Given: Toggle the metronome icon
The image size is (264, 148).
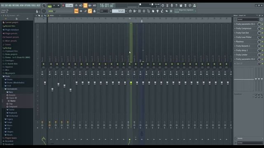Looking at the screenshot, I should point(76,5).
